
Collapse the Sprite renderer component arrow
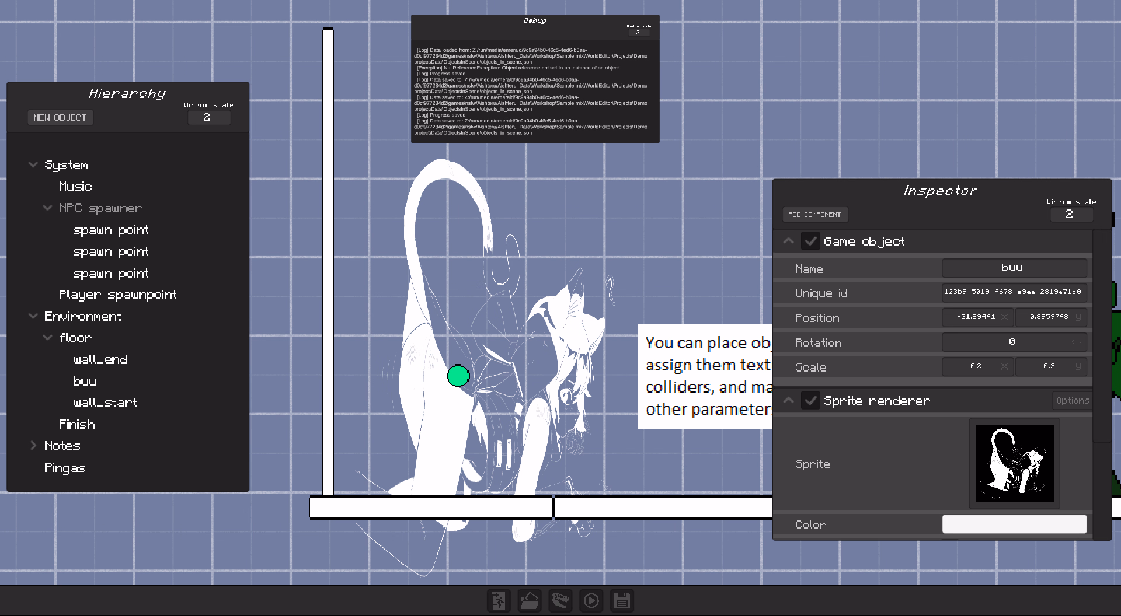tap(788, 400)
